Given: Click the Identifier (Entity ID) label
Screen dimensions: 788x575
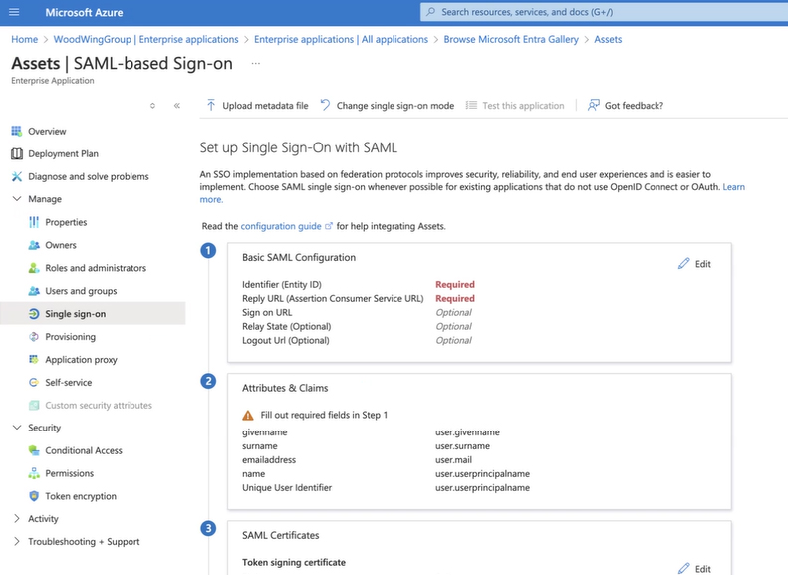Looking at the screenshot, I should tap(281, 284).
